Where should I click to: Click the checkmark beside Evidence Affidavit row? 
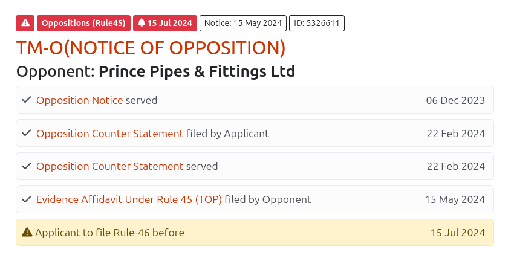[x=26, y=199]
